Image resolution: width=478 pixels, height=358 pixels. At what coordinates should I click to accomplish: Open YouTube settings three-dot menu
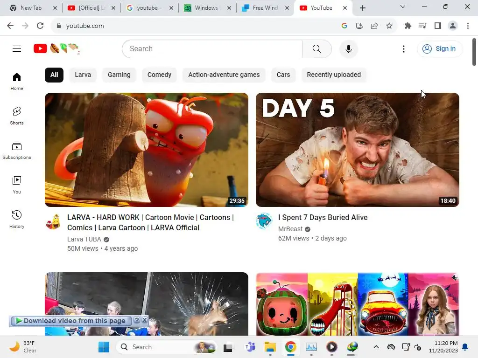(404, 48)
